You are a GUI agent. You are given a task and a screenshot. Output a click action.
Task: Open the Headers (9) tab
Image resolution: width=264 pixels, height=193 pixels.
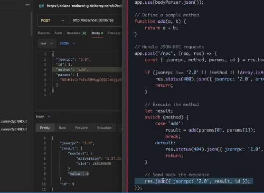[76, 33]
